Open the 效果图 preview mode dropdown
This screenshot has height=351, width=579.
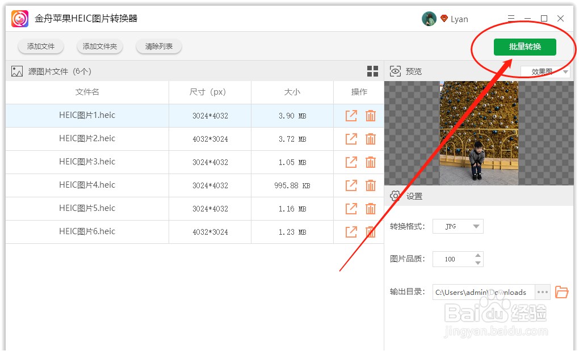pyautogui.click(x=545, y=71)
